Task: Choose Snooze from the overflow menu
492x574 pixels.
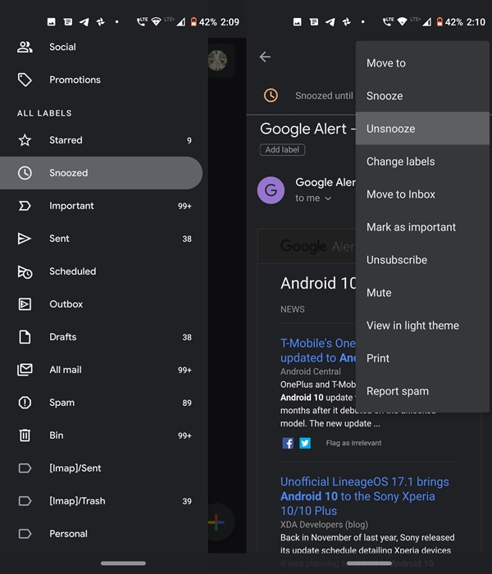Action: [x=422, y=96]
